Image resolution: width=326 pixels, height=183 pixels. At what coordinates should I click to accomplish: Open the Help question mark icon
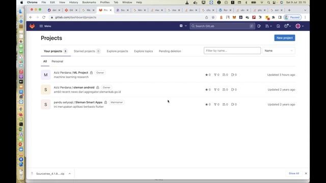[x=286, y=26]
